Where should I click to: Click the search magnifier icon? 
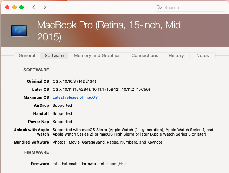[x=159, y=7]
